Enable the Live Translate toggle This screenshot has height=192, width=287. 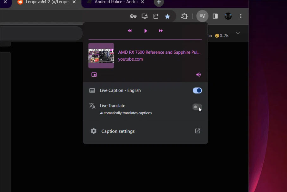pyautogui.click(x=197, y=107)
